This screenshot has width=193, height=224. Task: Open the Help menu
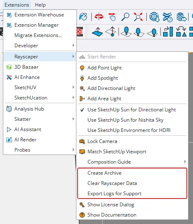click(40, 5)
